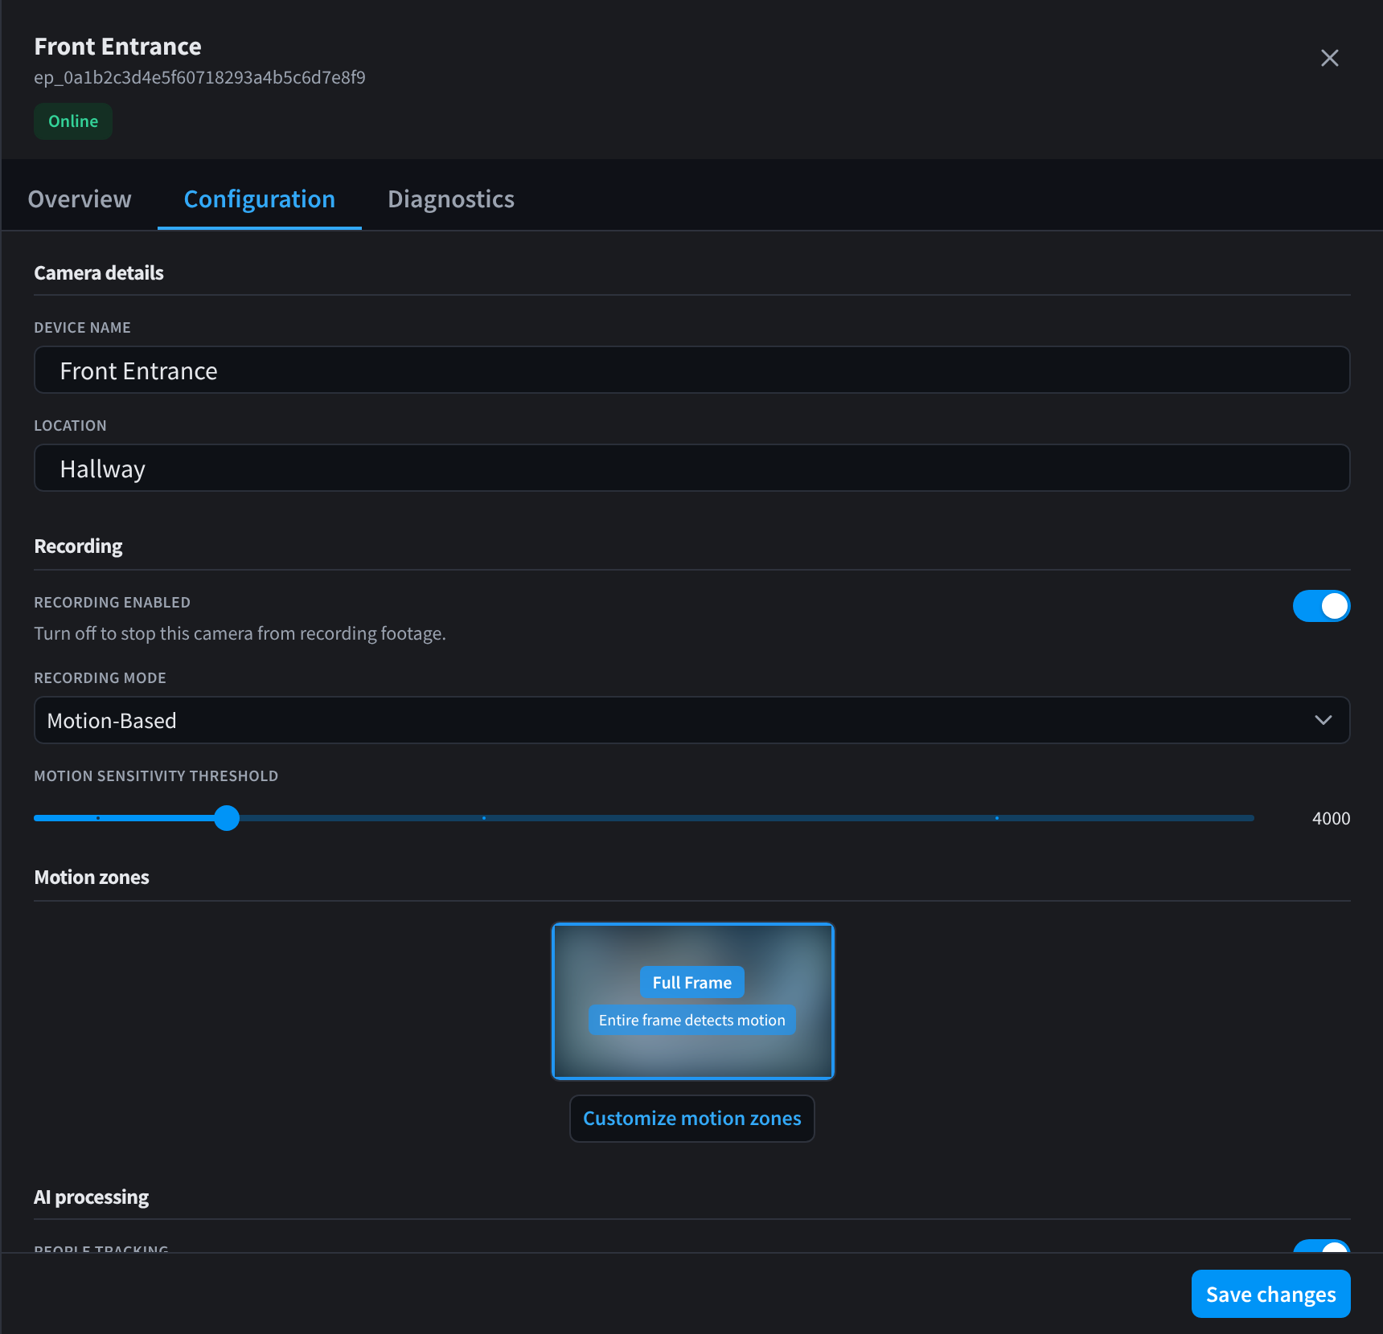
Task: Click the AI processing section heading
Action: (91, 1197)
